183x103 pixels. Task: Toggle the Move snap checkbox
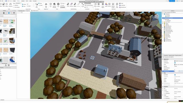(23, 6)
